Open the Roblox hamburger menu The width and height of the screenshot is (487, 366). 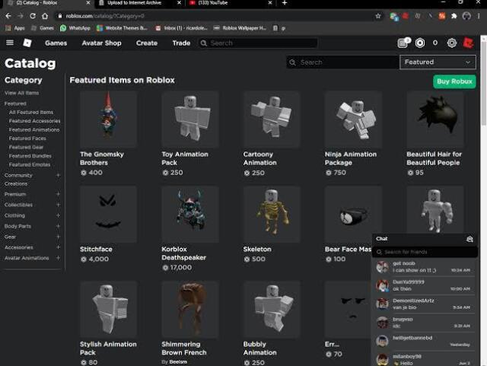[10, 43]
